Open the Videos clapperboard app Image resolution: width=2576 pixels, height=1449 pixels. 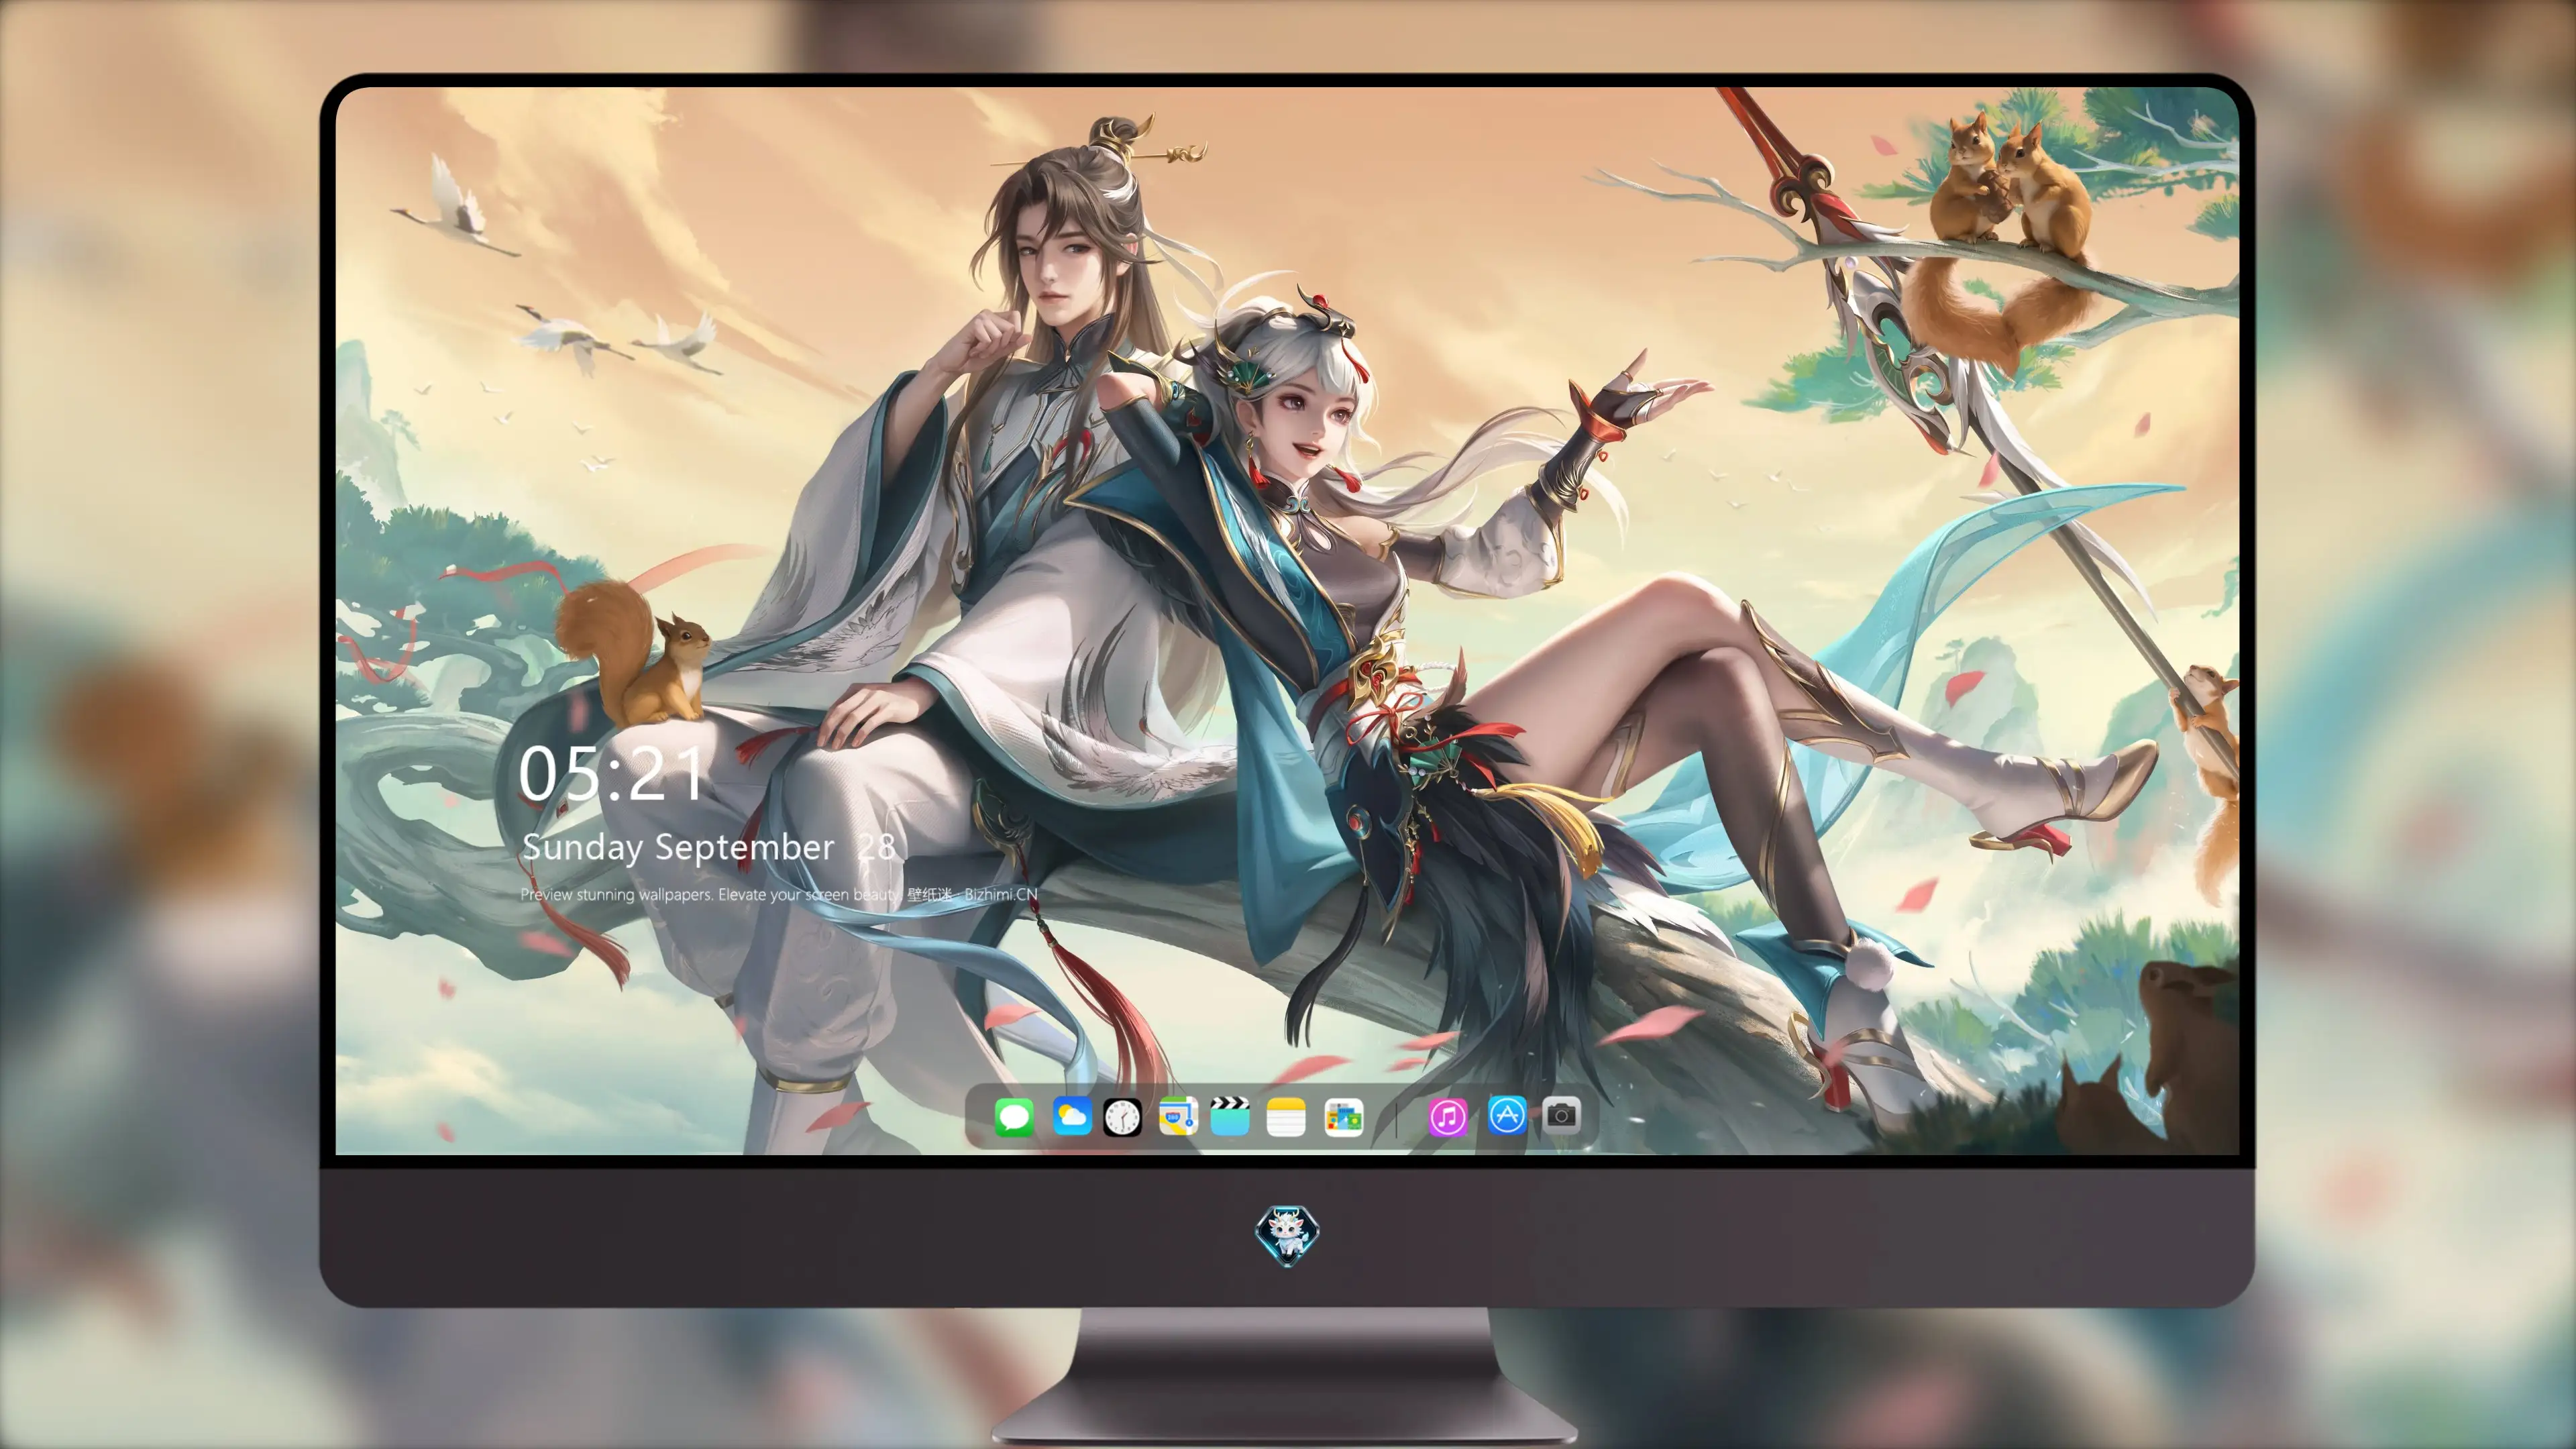coord(1230,1116)
